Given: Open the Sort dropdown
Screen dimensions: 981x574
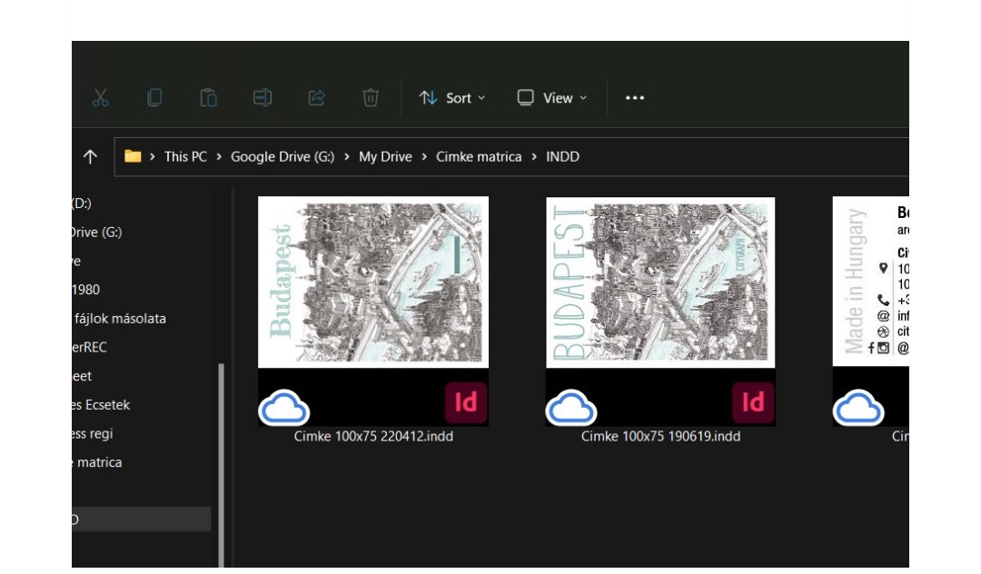Looking at the screenshot, I should click(x=453, y=97).
